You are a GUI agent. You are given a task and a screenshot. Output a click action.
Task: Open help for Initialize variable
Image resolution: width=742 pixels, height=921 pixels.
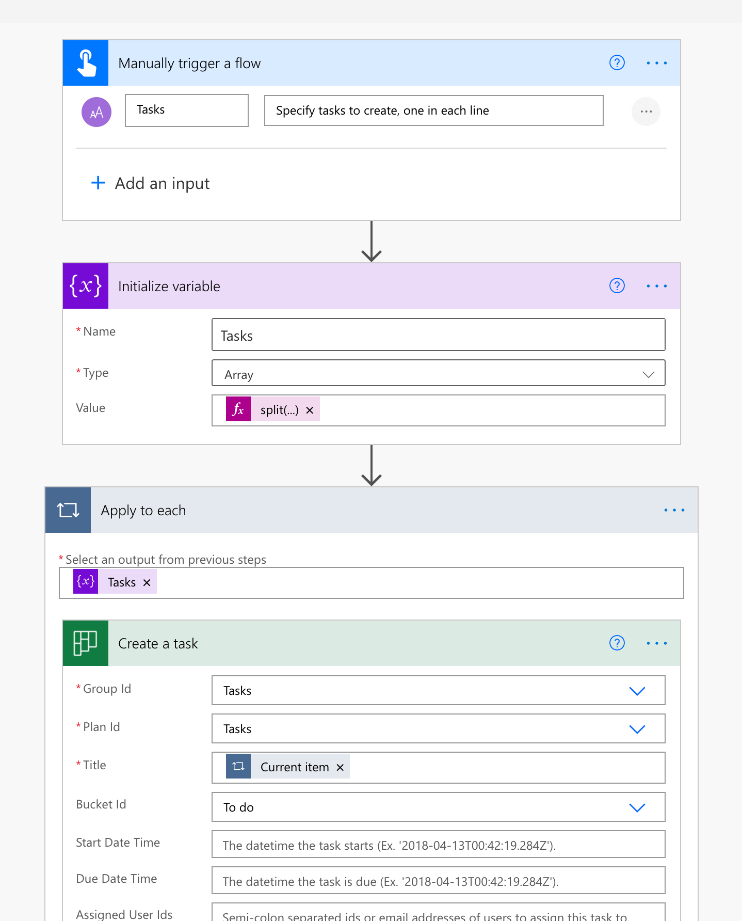617,286
